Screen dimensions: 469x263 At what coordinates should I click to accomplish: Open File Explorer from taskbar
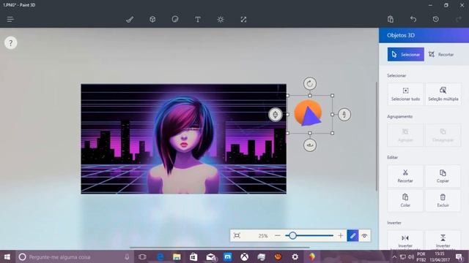tap(177, 256)
